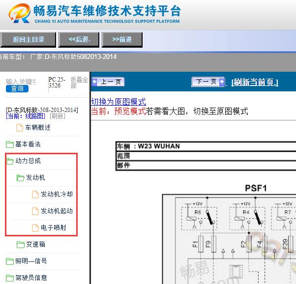Click the 预览模式 status text
The height and width of the screenshot is (284, 296).
click(130, 111)
